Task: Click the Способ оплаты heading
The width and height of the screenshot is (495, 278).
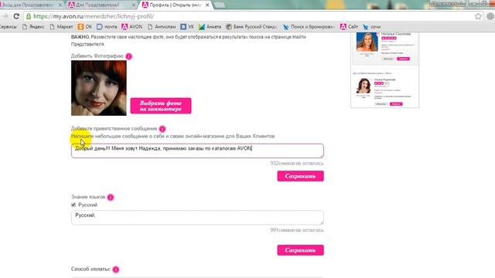Action: point(90,270)
